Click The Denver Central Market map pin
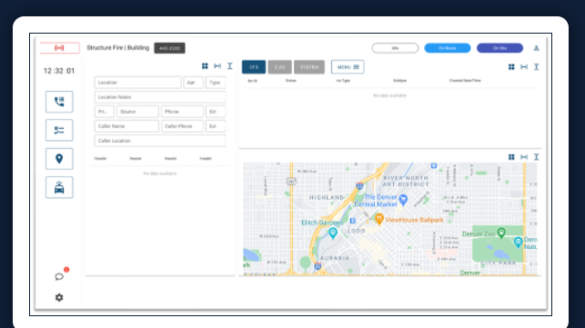585x328 pixels. coord(403,200)
